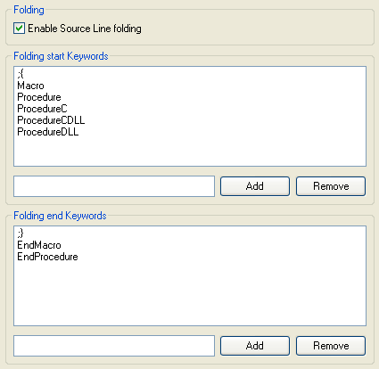This screenshot has width=379, height=369.
Task: Select 'ProcedureDLL' keyword entry
Action: tap(48, 132)
